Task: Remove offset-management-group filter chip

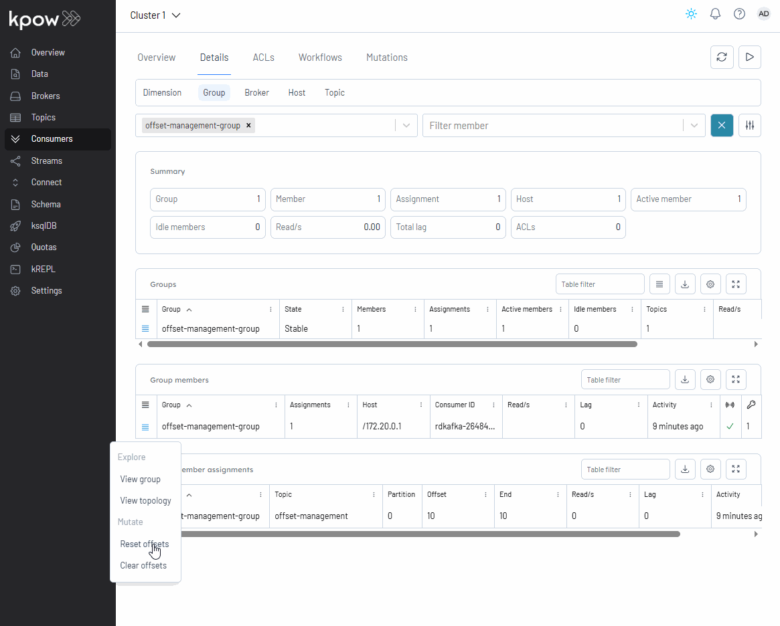Action: click(248, 126)
